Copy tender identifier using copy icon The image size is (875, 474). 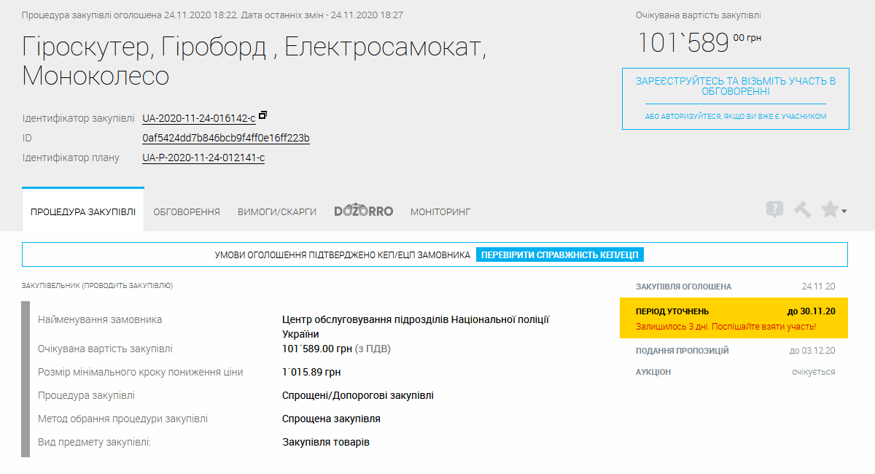(262, 114)
